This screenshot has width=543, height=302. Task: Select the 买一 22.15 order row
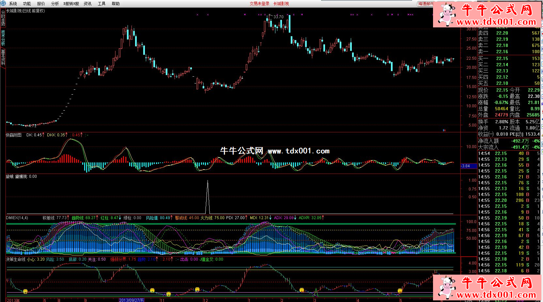click(509, 58)
